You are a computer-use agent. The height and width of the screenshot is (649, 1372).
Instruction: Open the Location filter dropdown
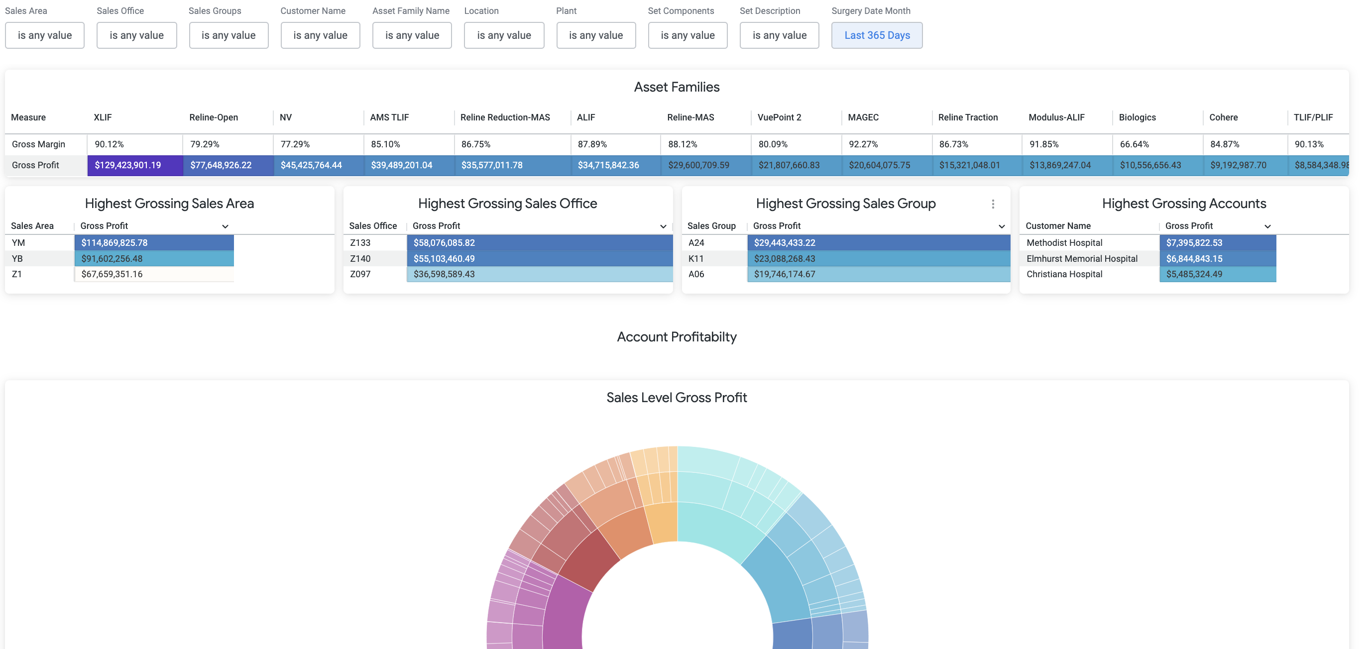[504, 35]
